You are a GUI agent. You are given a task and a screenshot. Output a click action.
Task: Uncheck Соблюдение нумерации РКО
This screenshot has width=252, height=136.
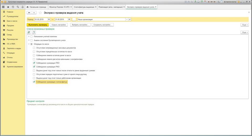click(34, 67)
